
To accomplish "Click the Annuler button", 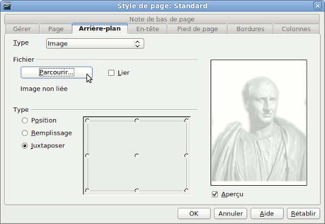I will [231, 214].
